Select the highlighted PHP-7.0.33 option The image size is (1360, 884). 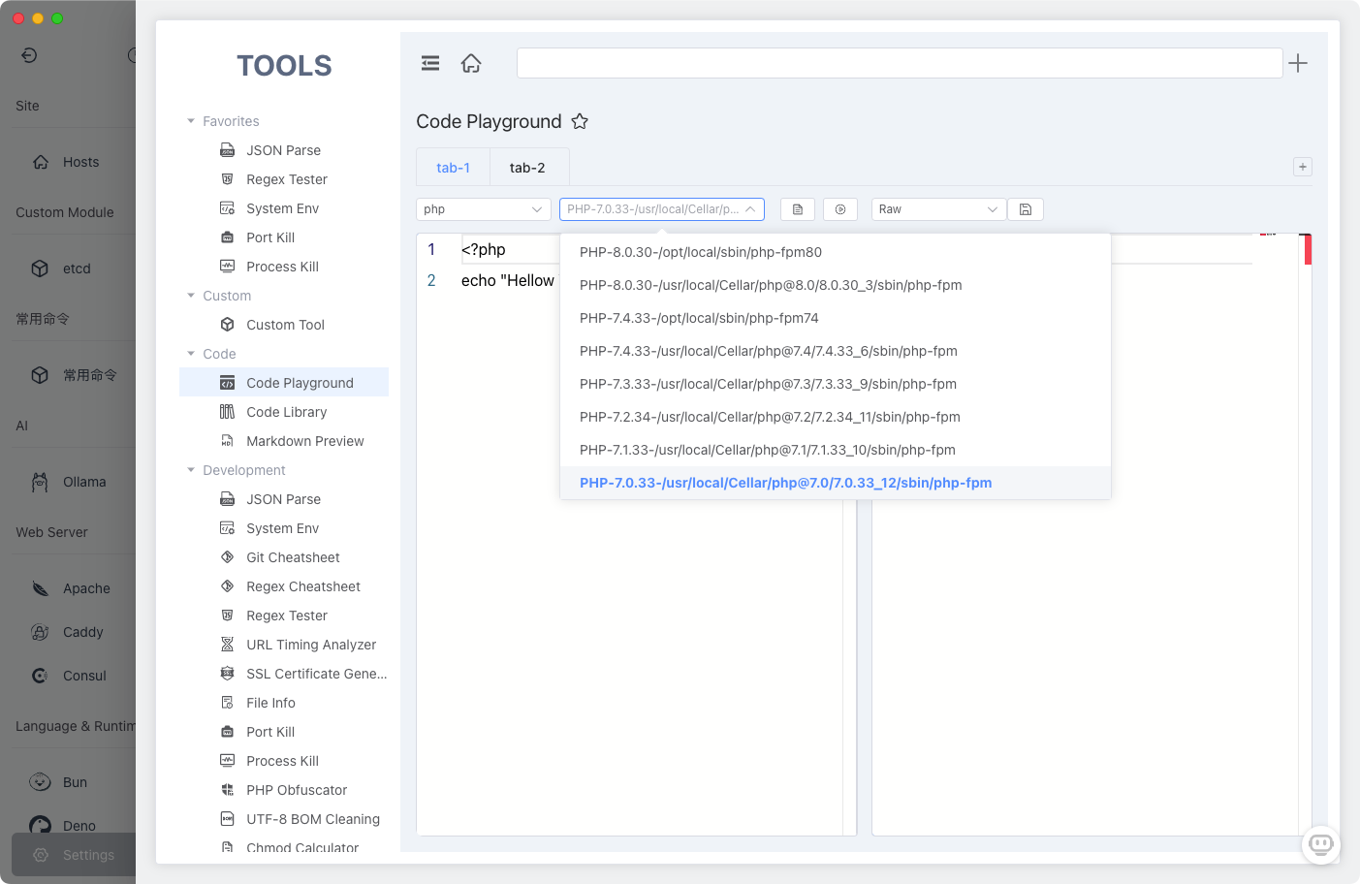[836, 483]
